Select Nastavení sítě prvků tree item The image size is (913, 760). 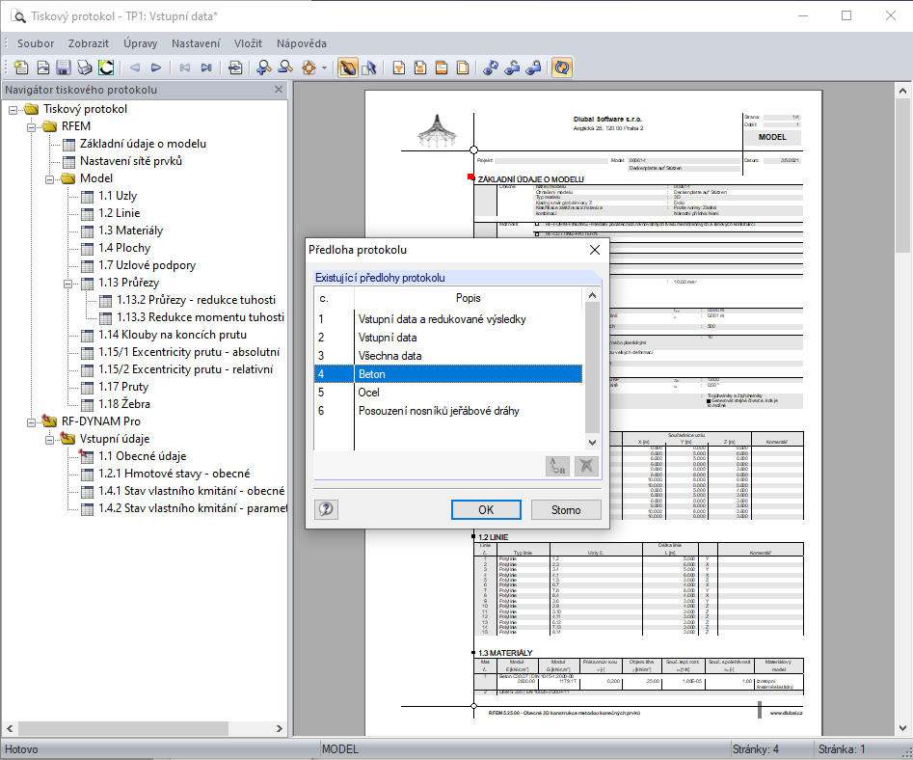[131, 161]
